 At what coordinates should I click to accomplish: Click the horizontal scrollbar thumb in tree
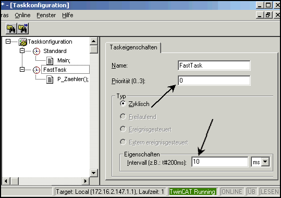[15, 181]
